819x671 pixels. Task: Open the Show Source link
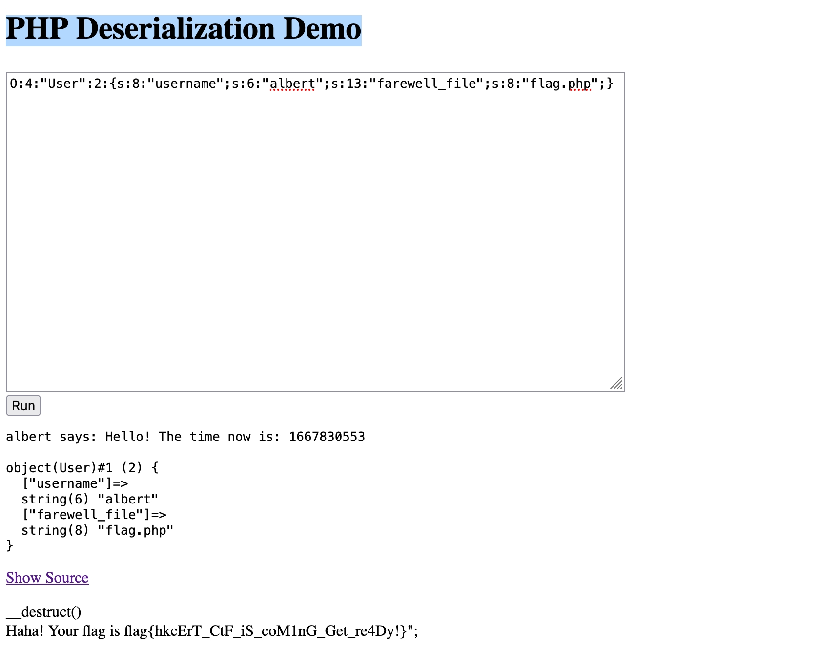pos(47,578)
